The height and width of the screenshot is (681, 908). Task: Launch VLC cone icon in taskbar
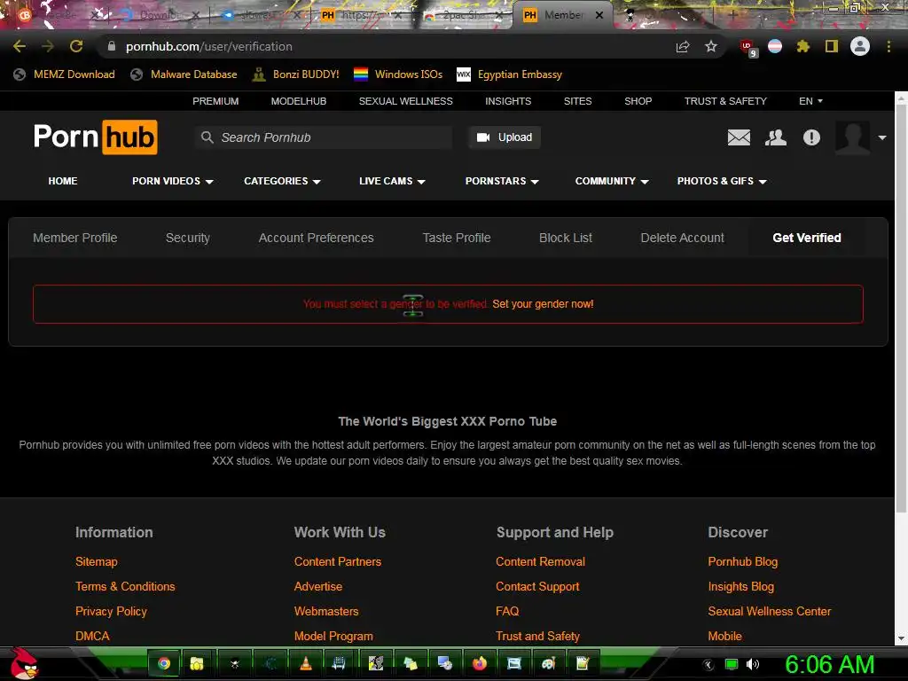306,663
